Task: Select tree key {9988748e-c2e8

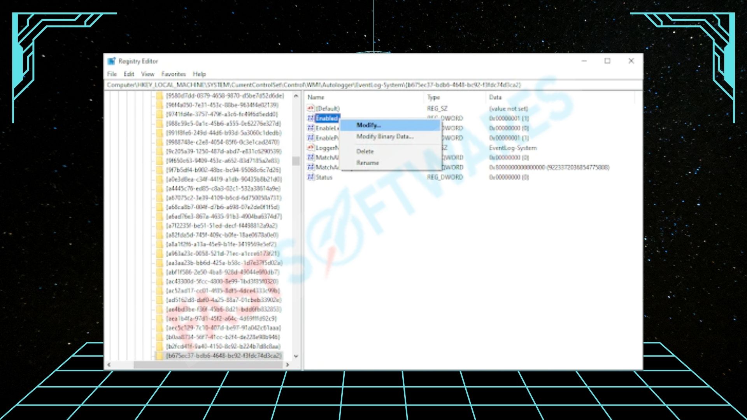Action: click(x=223, y=142)
